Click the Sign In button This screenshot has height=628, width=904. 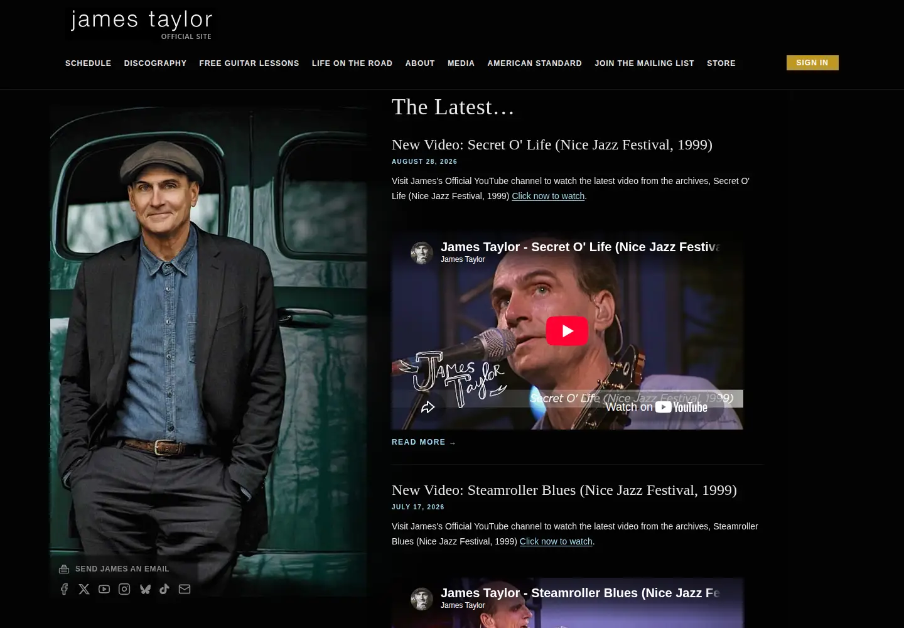point(812,63)
